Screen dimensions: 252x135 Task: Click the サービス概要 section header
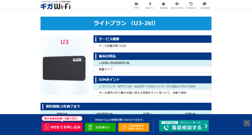coord(152,39)
